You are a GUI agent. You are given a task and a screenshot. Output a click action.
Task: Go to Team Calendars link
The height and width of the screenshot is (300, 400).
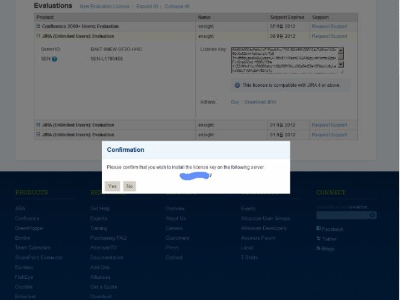(33, 248)
